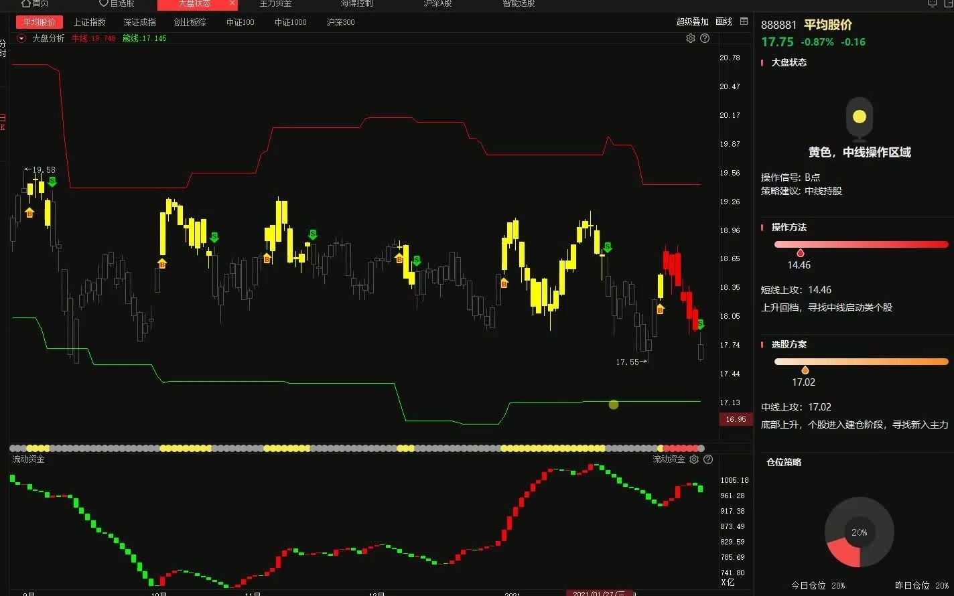Close the 大盘状态 top tab
Screen dimensions: 954x596
point(232,3)
